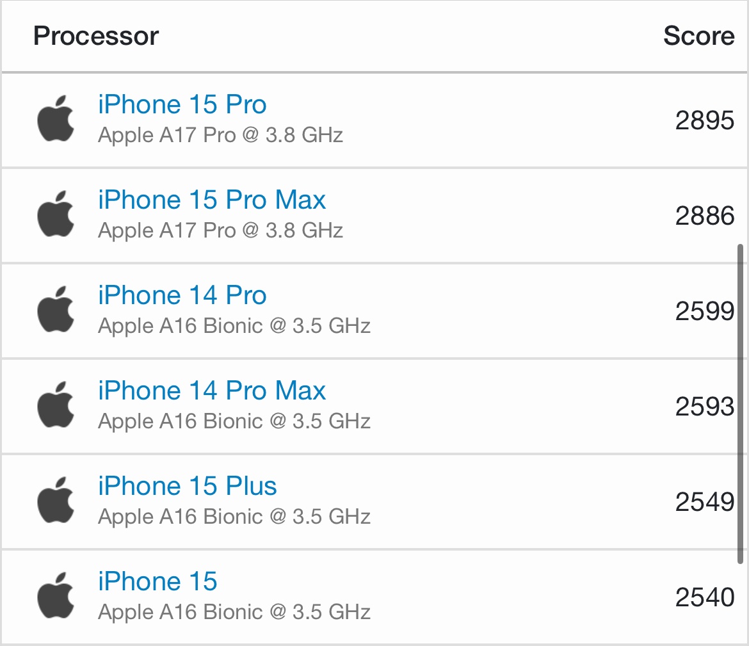Click the 2540 score value
749x646 pixels.
[704, 597]
